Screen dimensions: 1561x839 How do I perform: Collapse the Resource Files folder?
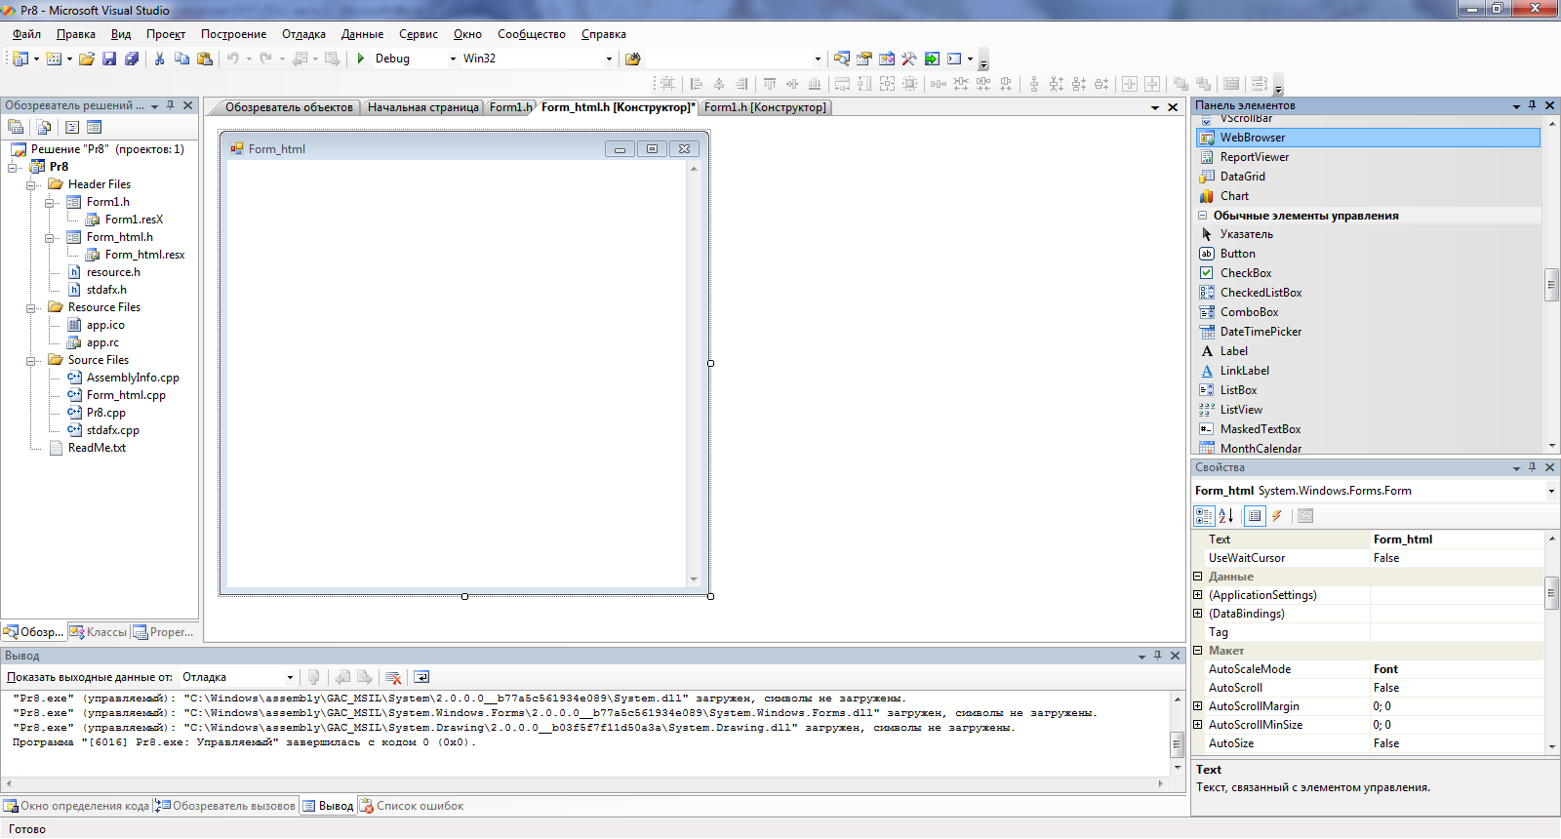(31, 307)
